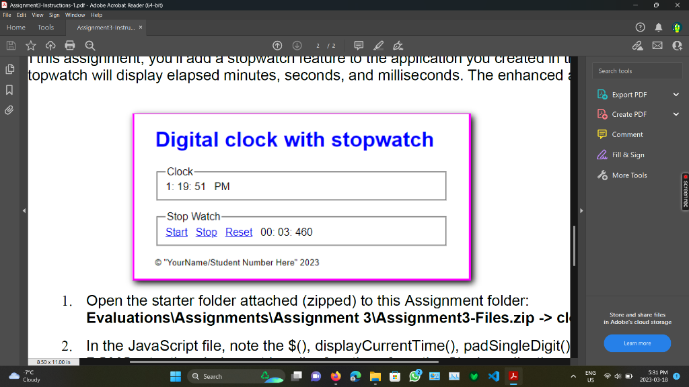Open the find and zoom magnifier tool

90,45
